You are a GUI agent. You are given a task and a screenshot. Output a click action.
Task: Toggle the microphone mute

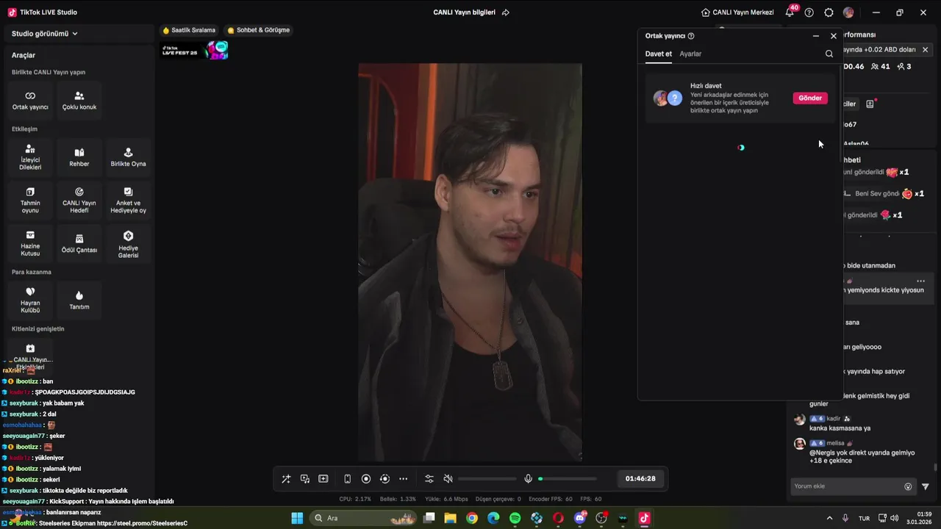pyautogui.click(x=528, y=479)
